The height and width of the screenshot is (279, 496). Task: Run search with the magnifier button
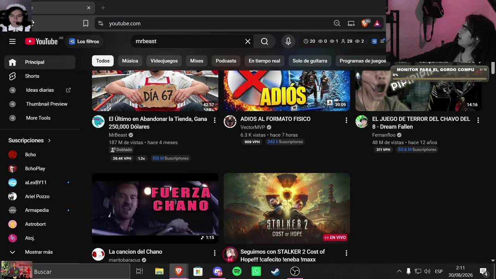click(265, 41)
